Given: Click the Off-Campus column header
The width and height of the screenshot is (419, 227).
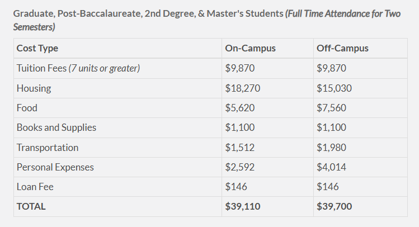Looking at the screenshot, I should pyautogui.click(x=342, y=49).
